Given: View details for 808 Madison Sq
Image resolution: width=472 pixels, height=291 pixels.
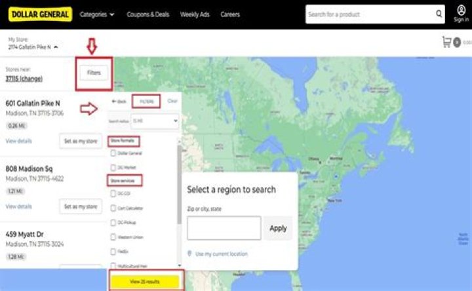Looking at the screenshot, I should 18,206.
